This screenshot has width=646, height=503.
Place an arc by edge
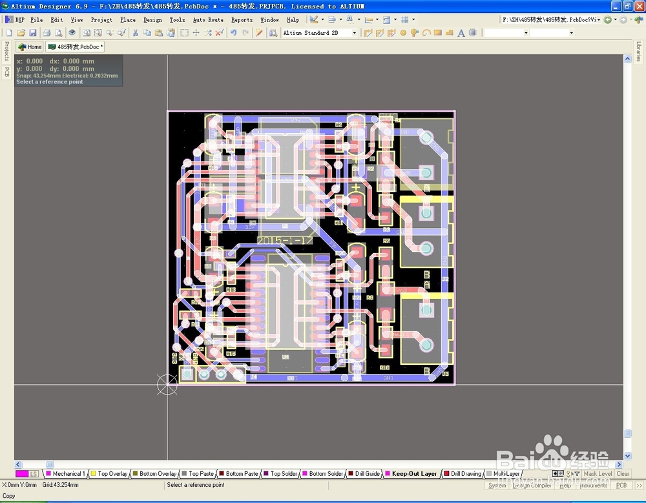point(426,33)
